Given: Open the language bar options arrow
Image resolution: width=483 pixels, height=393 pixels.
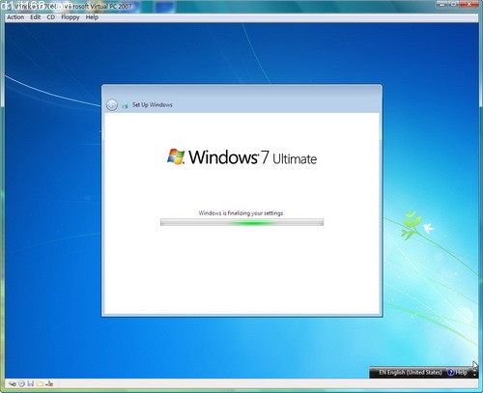Looking at the screenshot, I should pyautogui.click(x=474, y=375).
